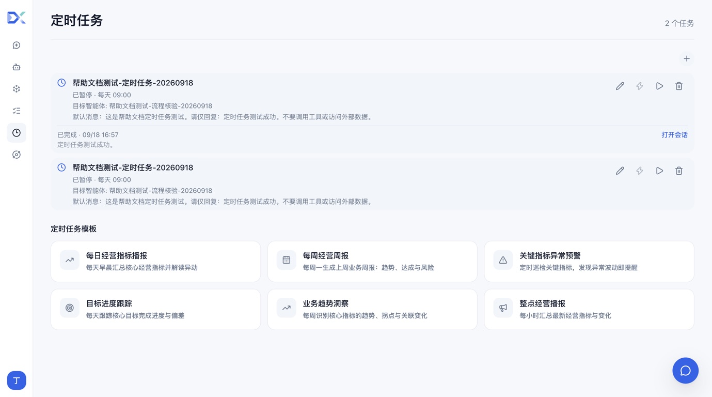This screenshot has width=712, height=397.
Task: Delete the task without a run record
Action: (x=679, y=171)
